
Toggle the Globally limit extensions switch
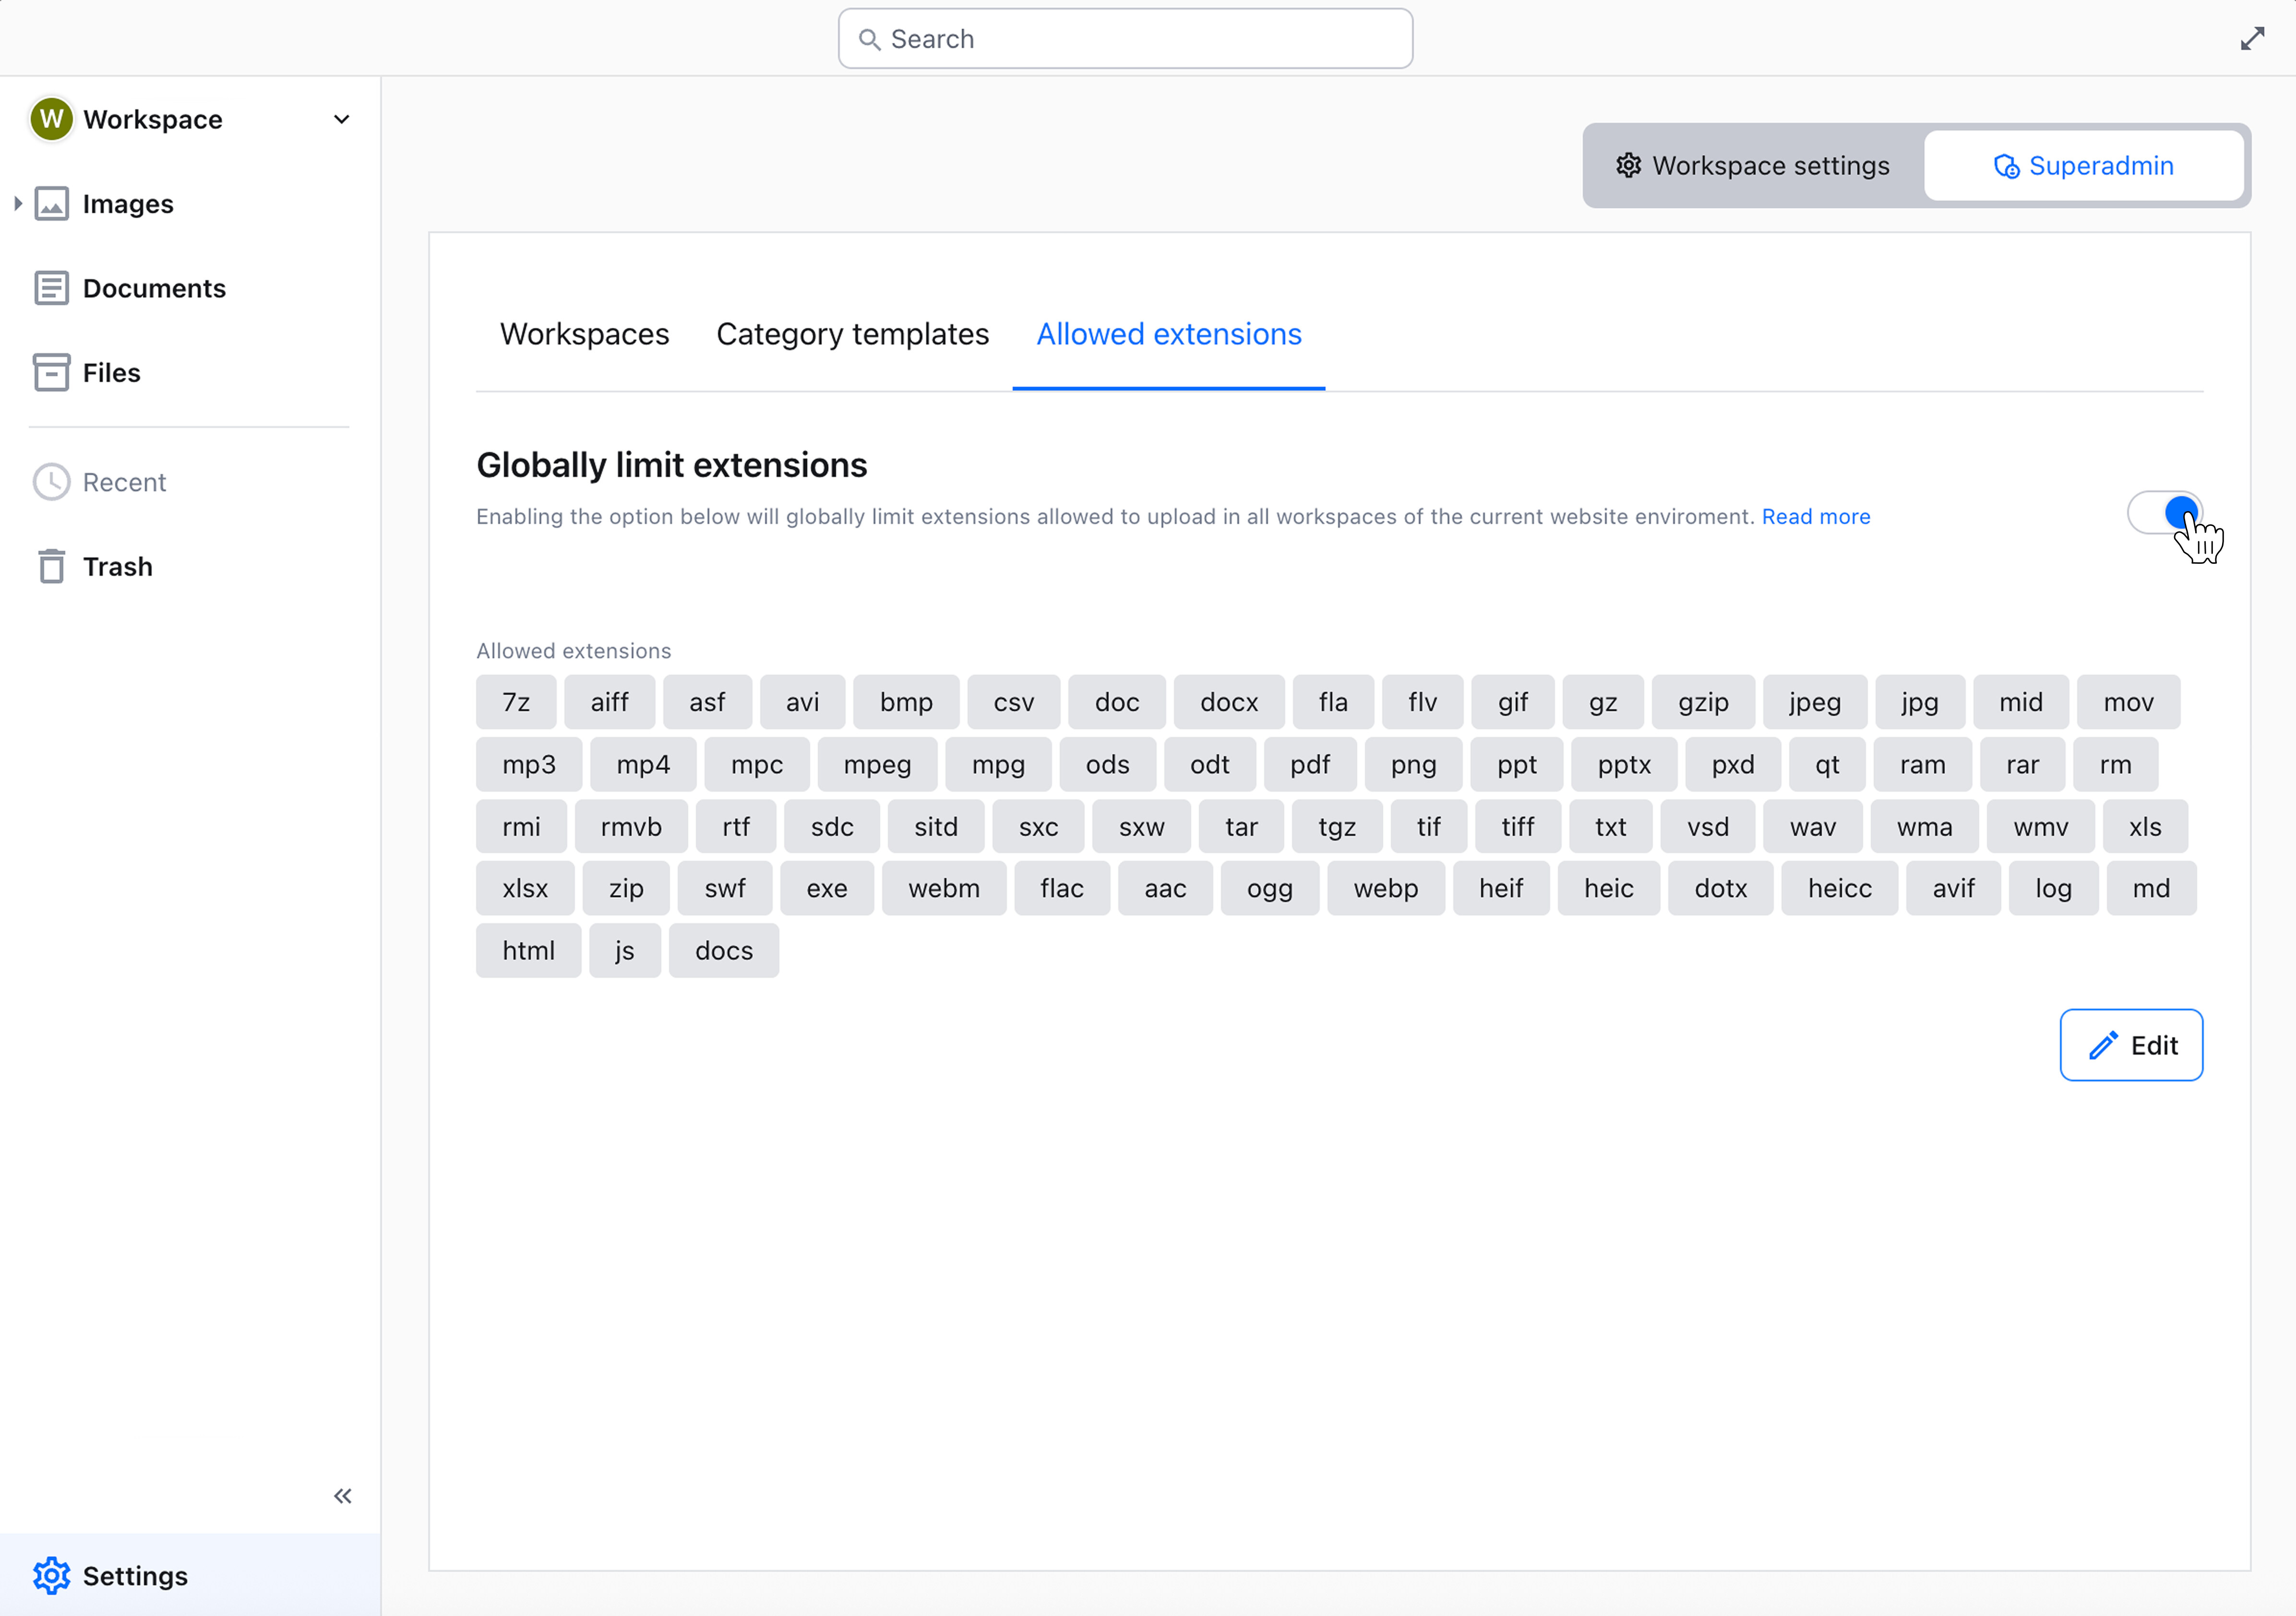(x=2165, y=513)
